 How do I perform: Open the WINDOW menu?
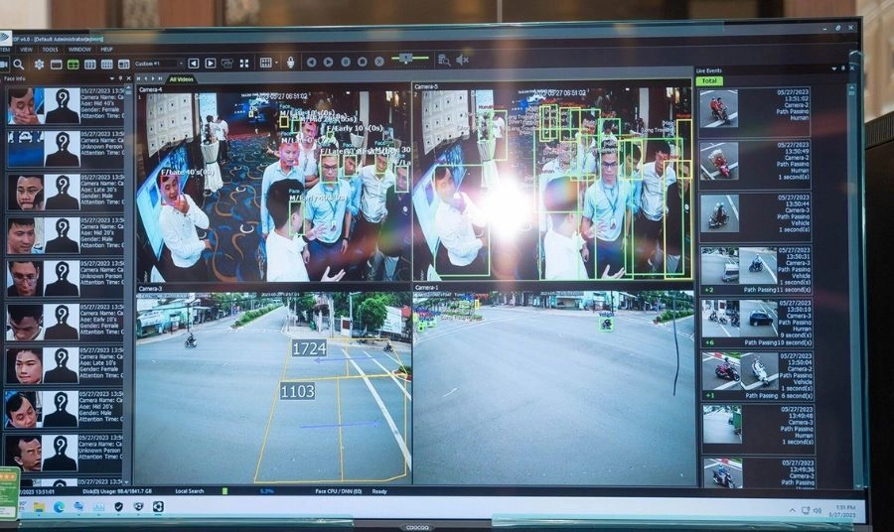tap(79, 51)
